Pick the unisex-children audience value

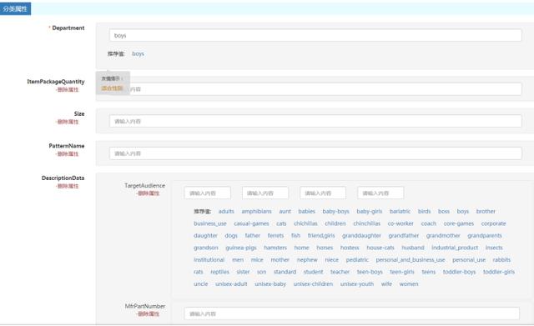coord(313,283)
